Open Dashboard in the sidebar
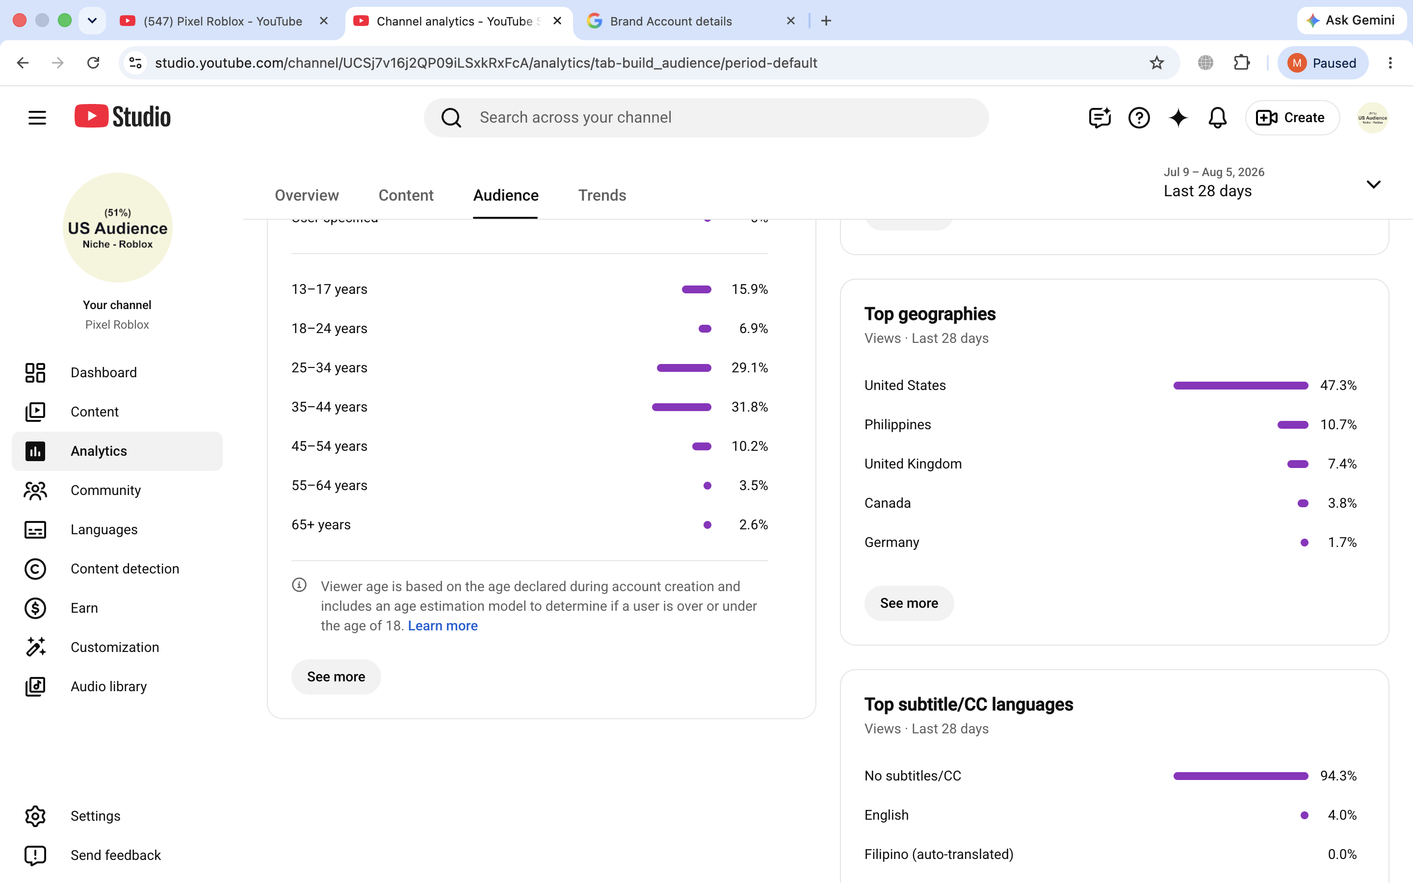The height and width of the screenshot is (883, 1413). [117, 373]
